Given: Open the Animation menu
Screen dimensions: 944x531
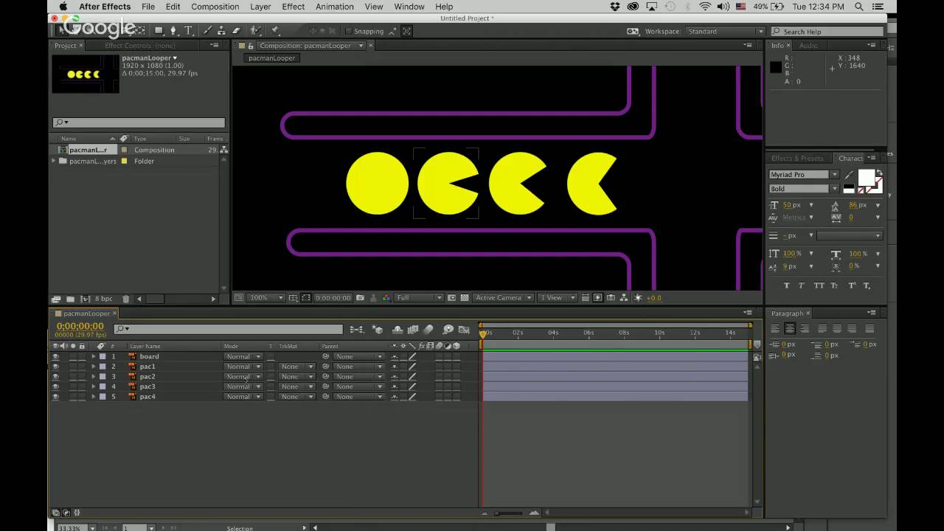Looking at the screenshot, I should 335,7.
